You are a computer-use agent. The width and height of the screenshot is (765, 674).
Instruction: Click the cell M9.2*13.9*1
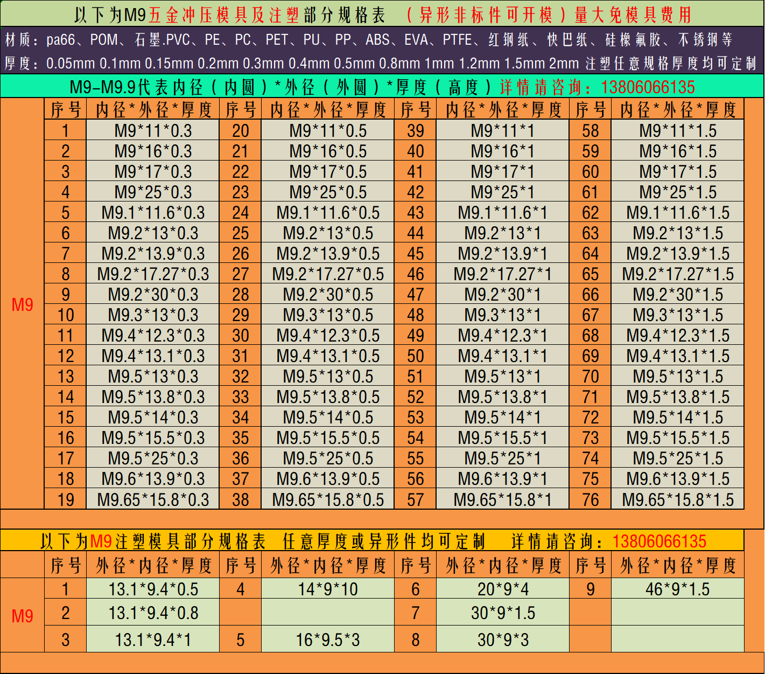pyautogui.click(x=502, y=253)
